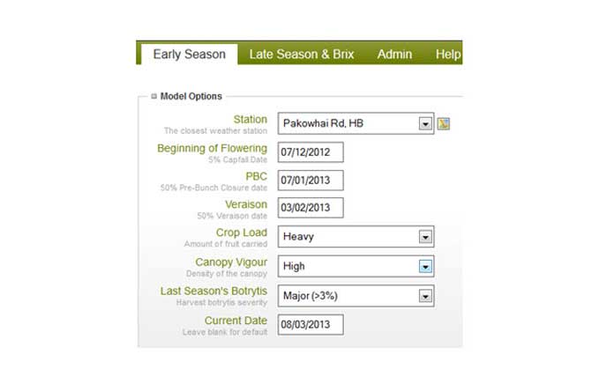Click the Current Date label
Viewport: 592px width, 384px height.
tap(236, 321)
